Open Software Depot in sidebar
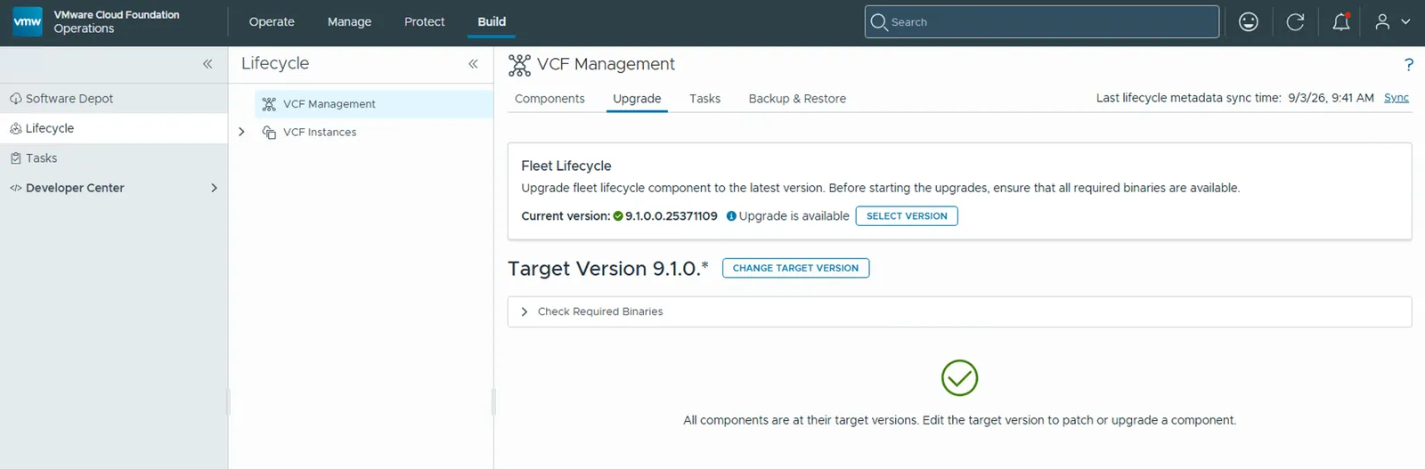The height and width of the screenshot is (469, 1425). pyautogui.click(x=114, y=99)
